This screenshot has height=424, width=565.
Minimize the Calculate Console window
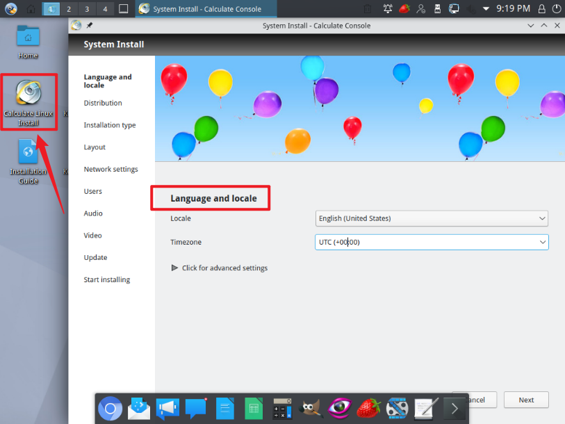tap(530, 26)
